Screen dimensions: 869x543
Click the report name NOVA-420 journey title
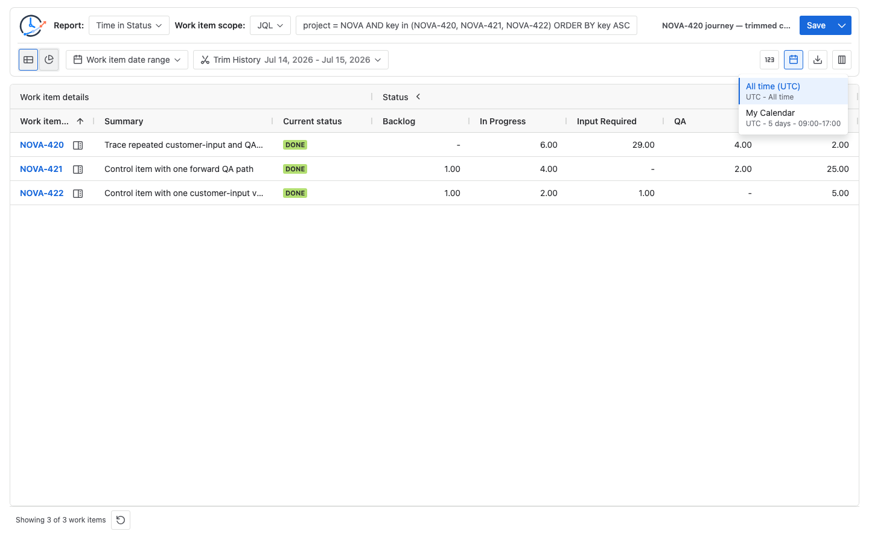pyautogui.click(x=726, y=25)
